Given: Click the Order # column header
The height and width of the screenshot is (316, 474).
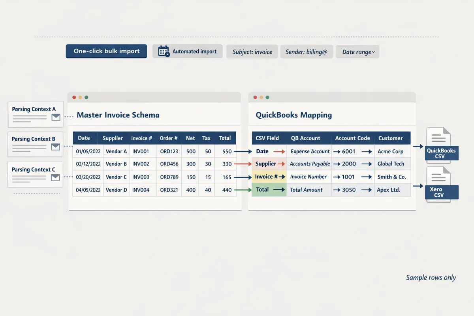Looking at the screenshot, I should [169, 138].
